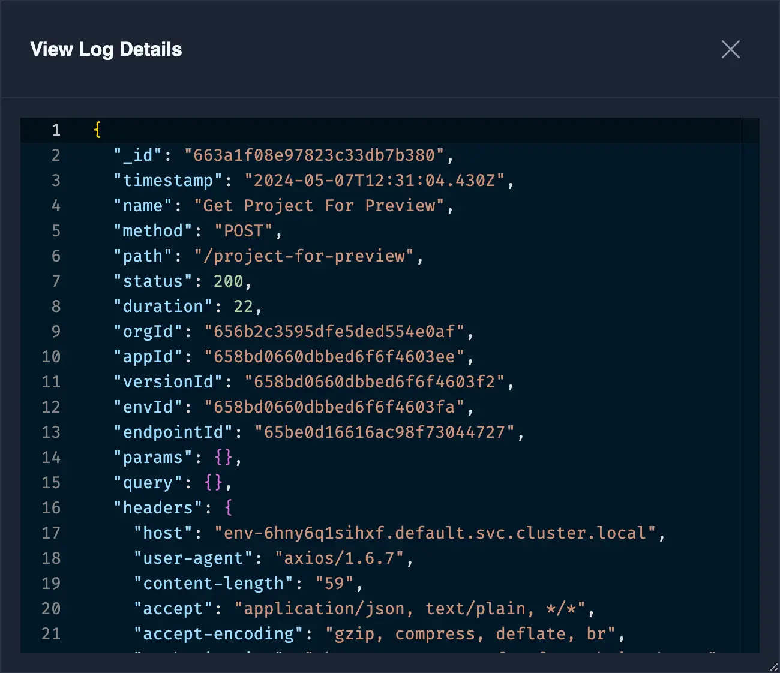Click the editor's vertical scrollbar
This screenshot has width=780, height=673.
pyautogui.click(x=751, y=384)
